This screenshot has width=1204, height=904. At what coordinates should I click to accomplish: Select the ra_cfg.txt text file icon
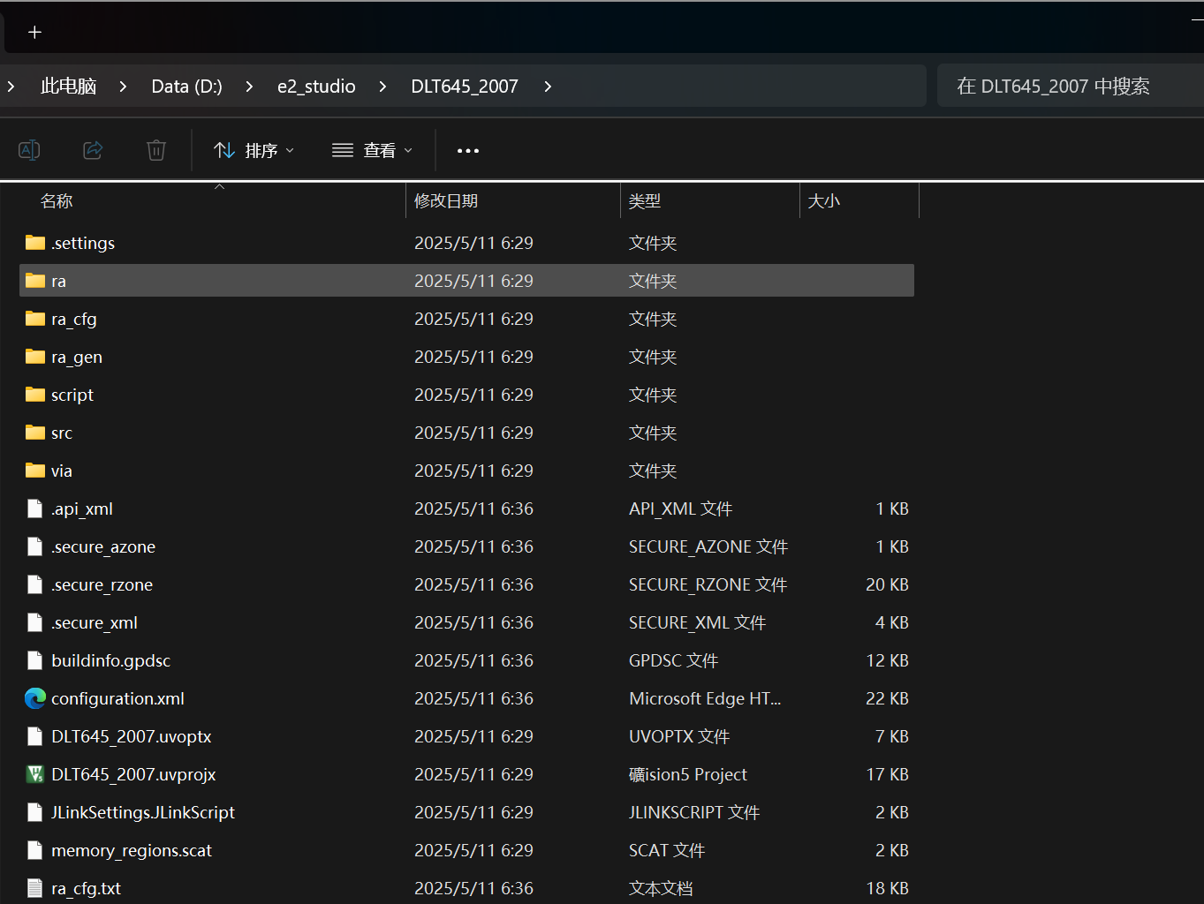pos(35,888)
